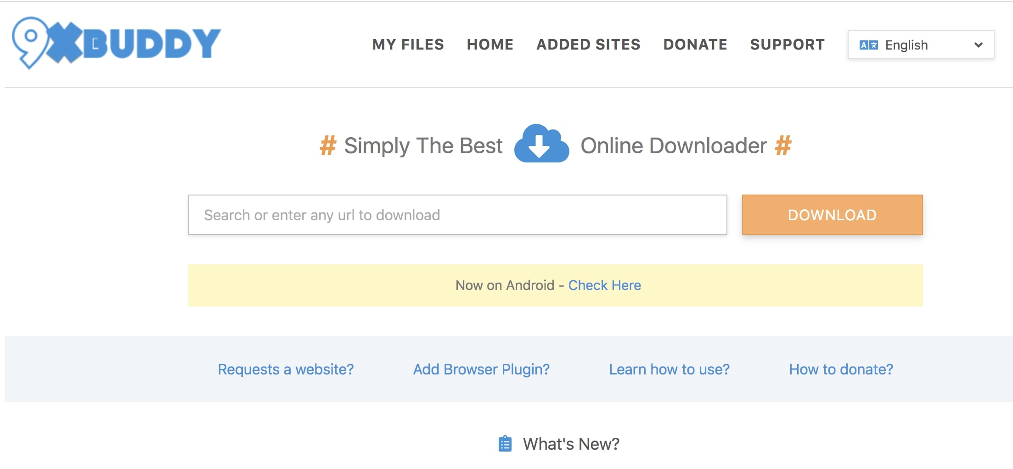
Task: Open the ADDED SITES page
Action: click(588, 45)
